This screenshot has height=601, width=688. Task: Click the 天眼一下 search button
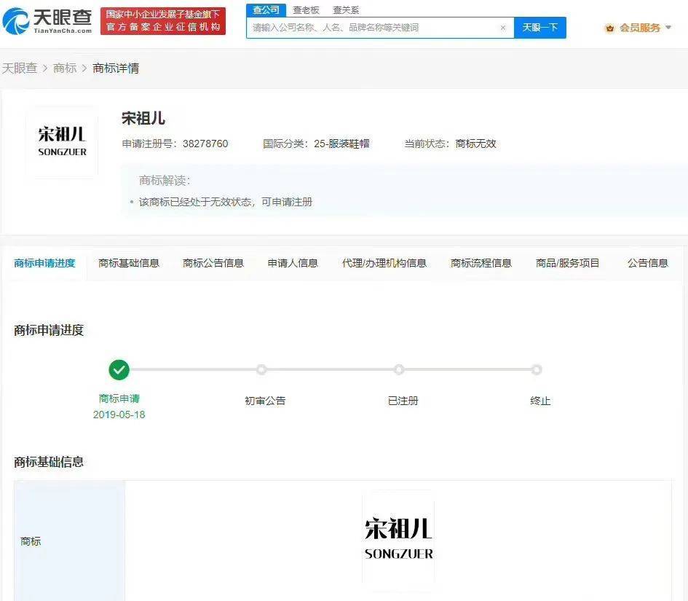pos(540,28)
